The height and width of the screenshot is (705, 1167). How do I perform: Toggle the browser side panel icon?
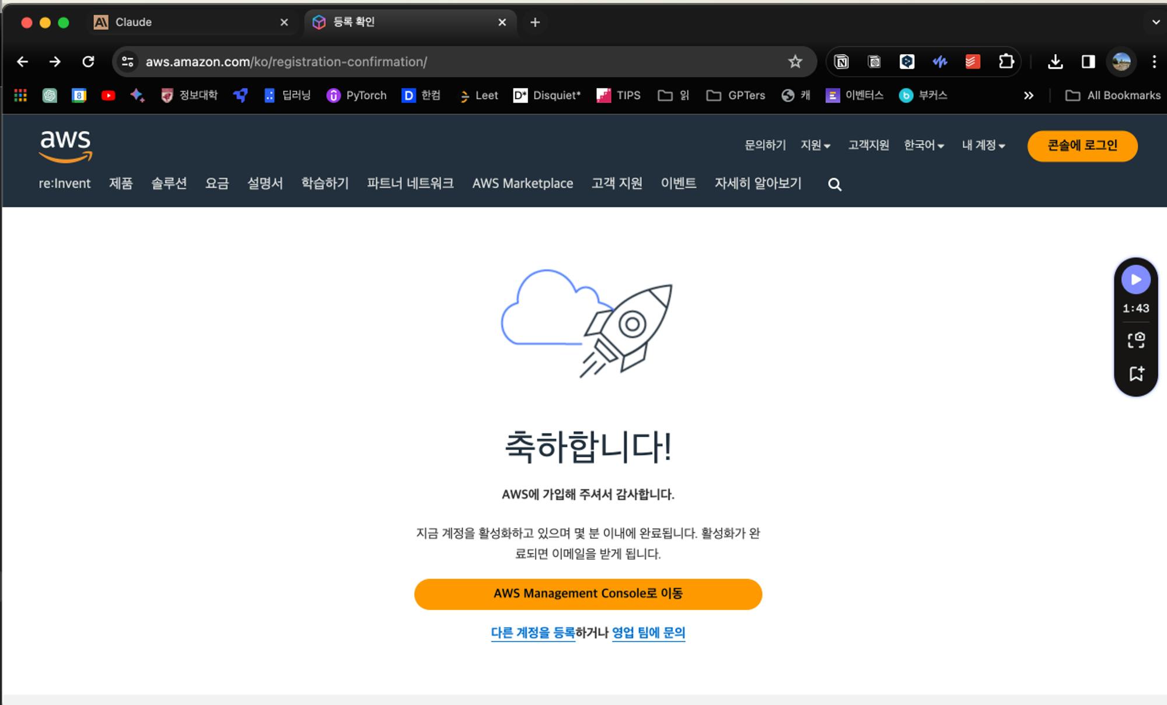click(1088, 61)
